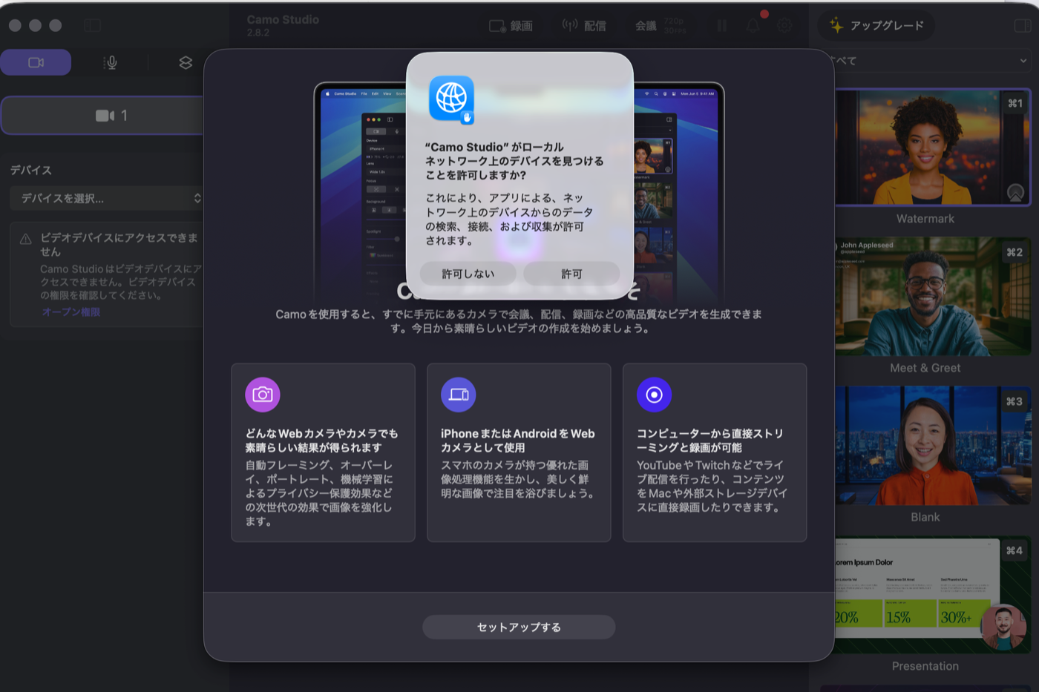Open the video camera tab in sidebar
Screen dimensions: 1039x692
(x=36, y=62)
